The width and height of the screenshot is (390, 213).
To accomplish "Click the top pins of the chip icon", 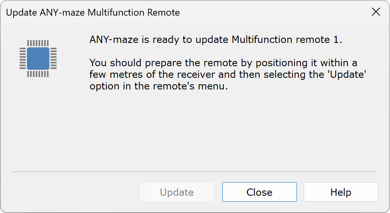I will 38,43.
